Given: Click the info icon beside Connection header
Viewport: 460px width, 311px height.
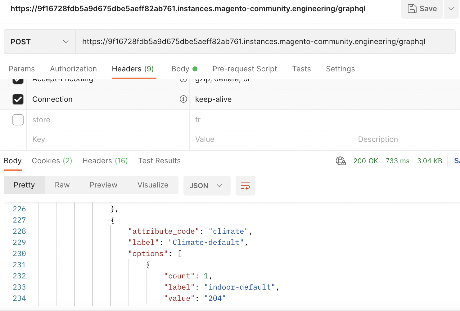Looking at the screenshot, I should (183, 99).
